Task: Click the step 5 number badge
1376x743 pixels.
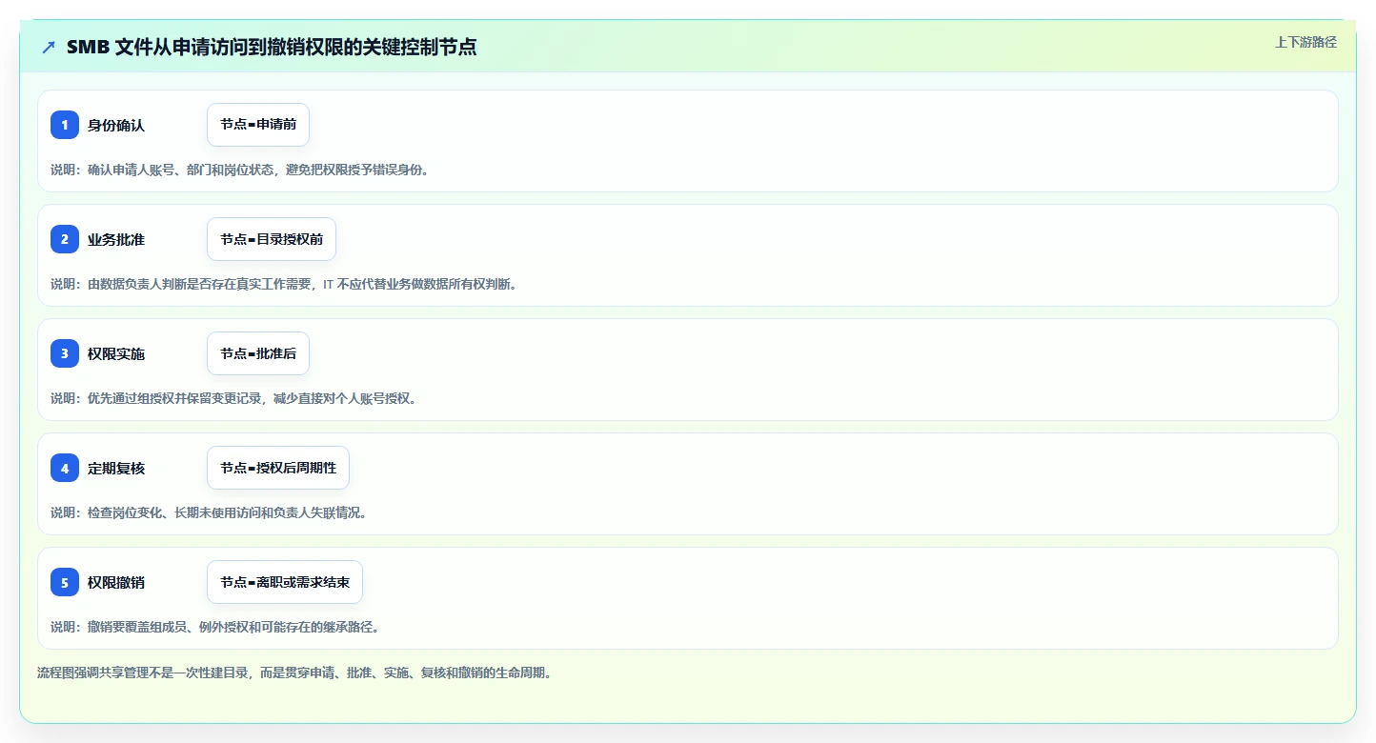Action: click(x=65, y=582)
